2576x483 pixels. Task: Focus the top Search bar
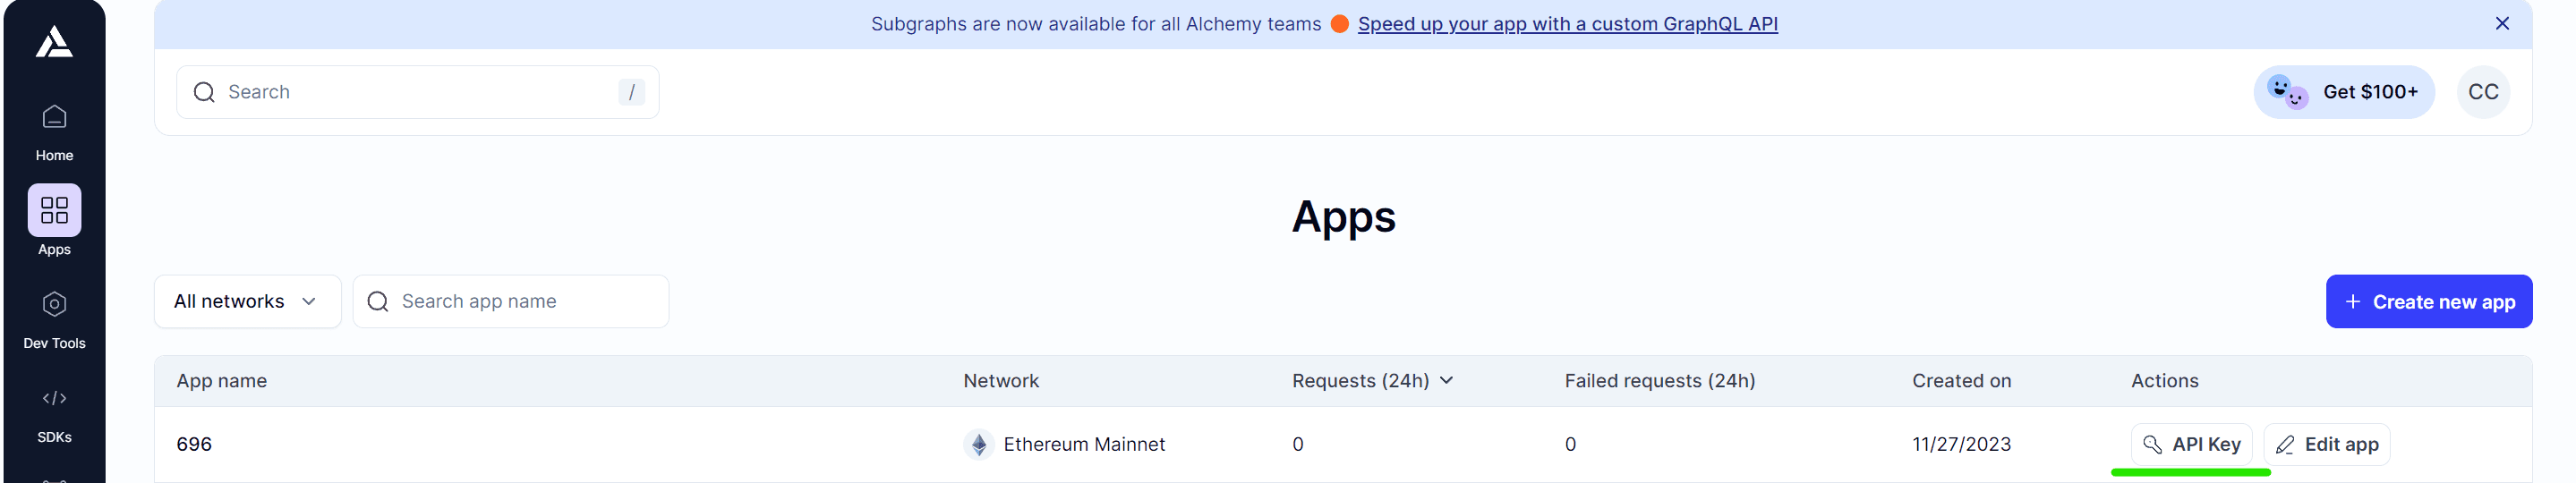coord(417,92)
